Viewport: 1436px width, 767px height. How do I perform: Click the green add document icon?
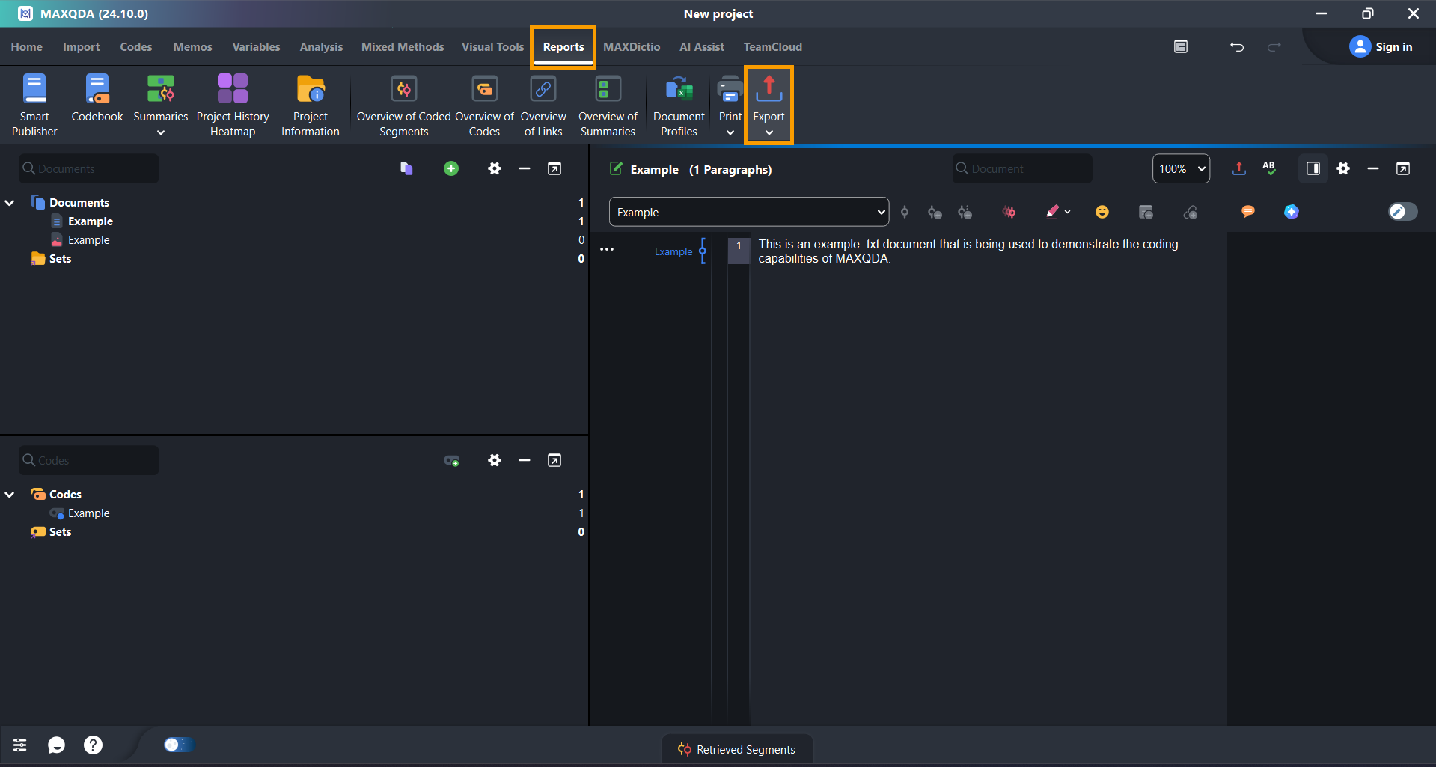(451, 169)
